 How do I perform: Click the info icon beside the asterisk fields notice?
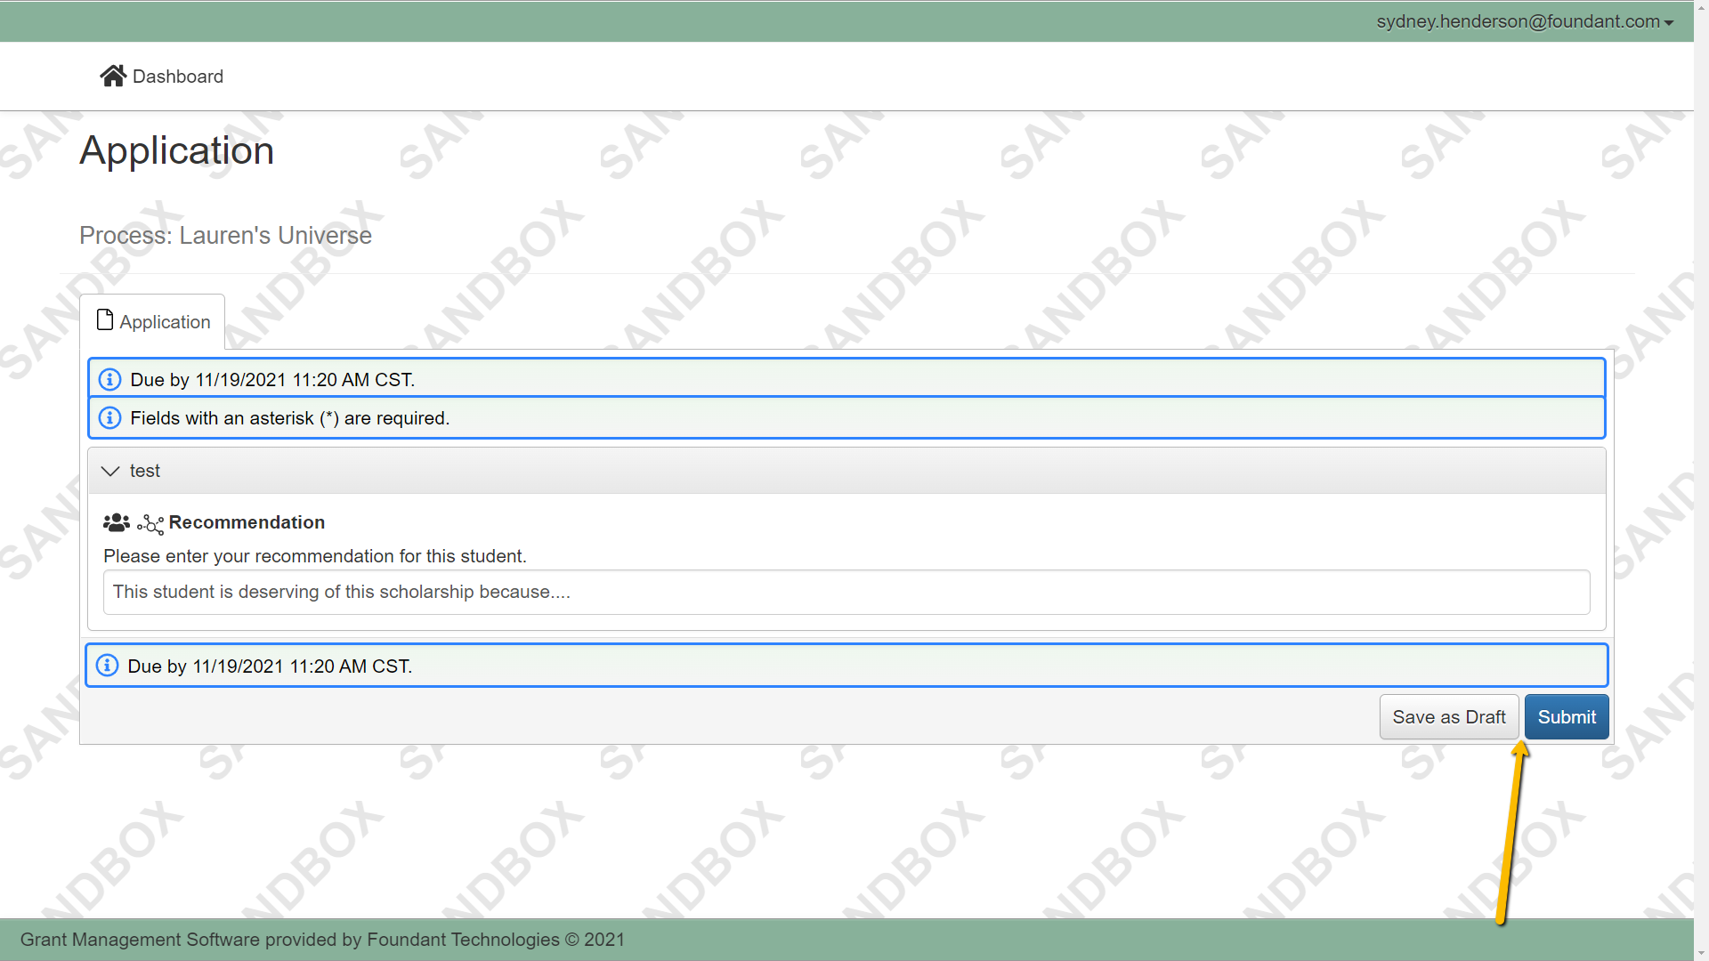click(109, 417)
